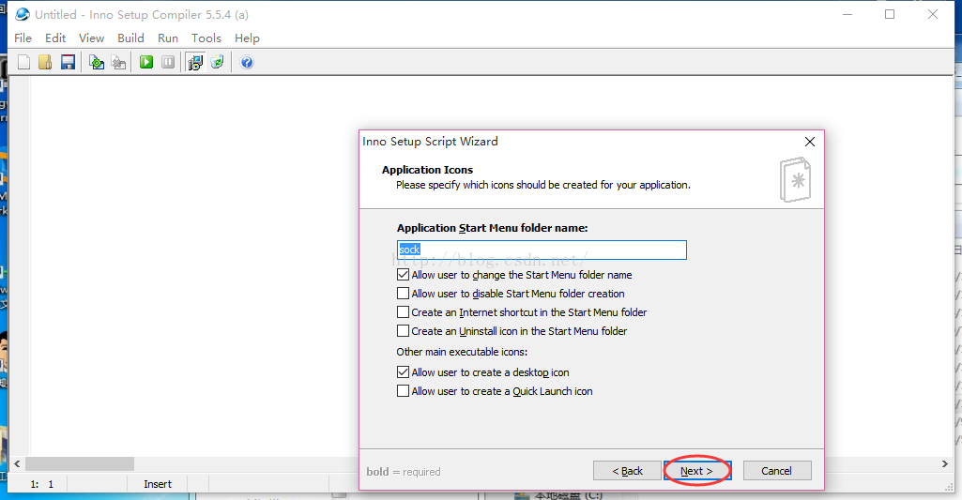
Task: Click the Cancel button in the wizard
Action: coord(777,471)
